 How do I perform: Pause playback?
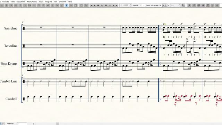(x=106, y=6)
